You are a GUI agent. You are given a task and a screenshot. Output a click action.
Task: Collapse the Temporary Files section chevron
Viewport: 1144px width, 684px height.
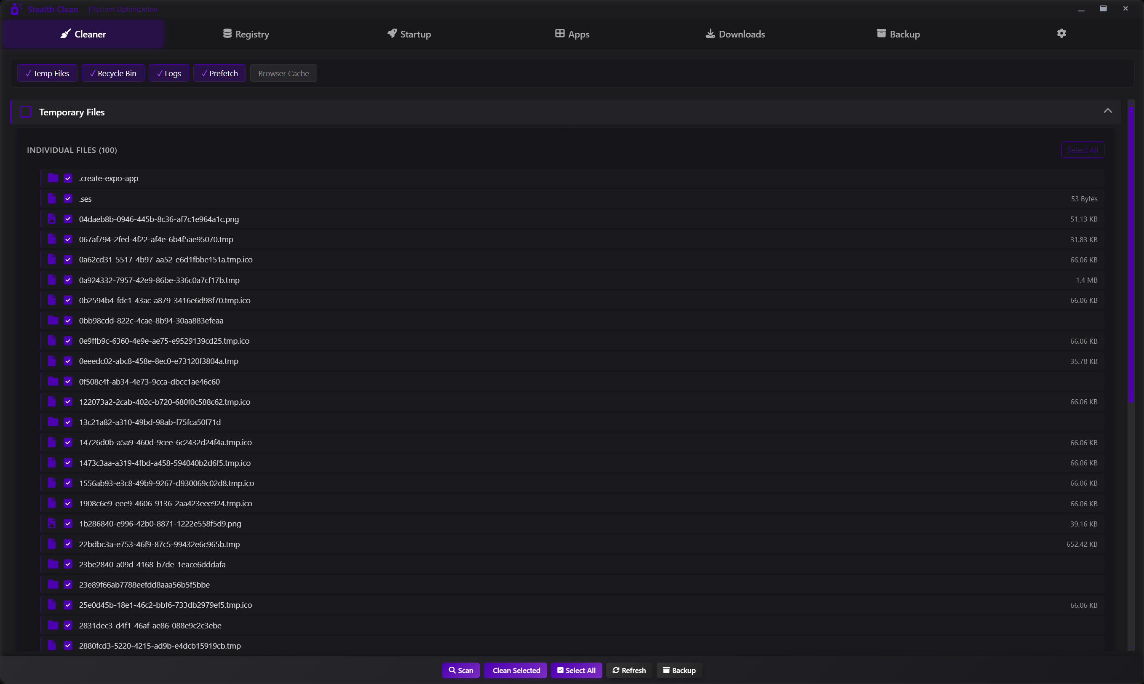[x=1108, y=111]
